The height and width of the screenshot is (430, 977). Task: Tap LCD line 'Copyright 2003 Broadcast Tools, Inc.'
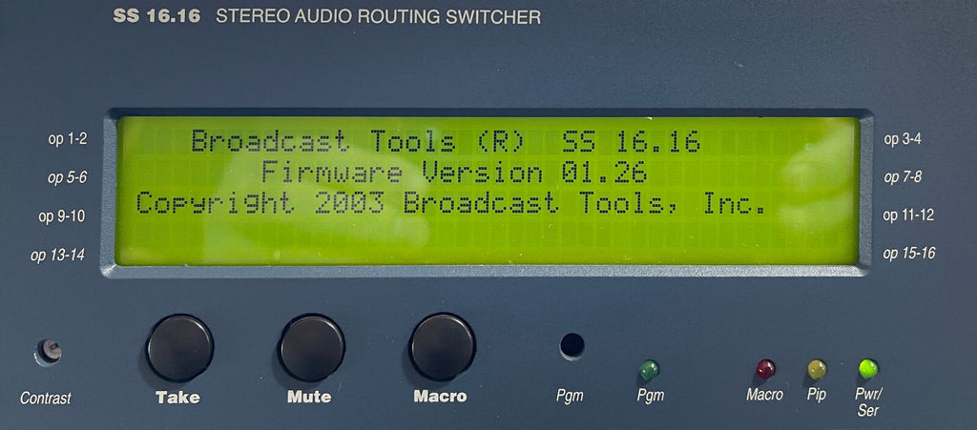pos(451,204)
